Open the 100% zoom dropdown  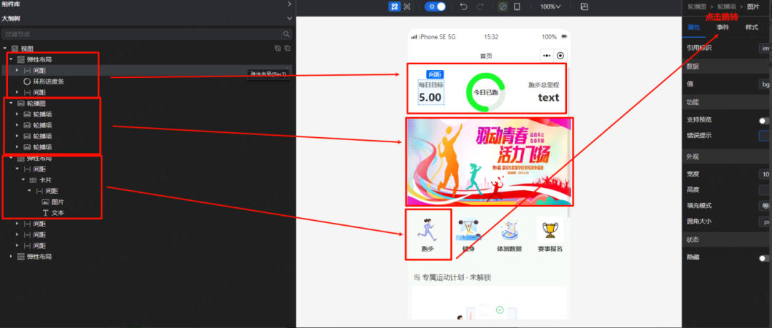pos(550,6)
